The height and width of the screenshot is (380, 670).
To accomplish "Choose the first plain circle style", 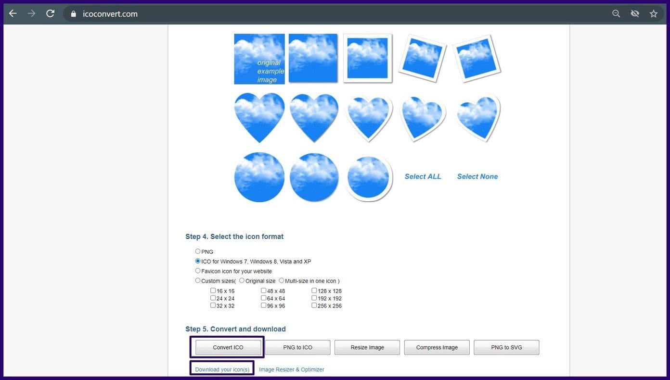I will [259, 177].
